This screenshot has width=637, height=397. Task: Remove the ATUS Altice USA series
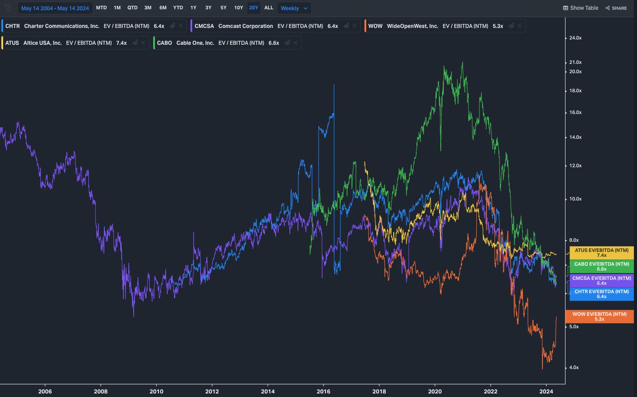143,43
